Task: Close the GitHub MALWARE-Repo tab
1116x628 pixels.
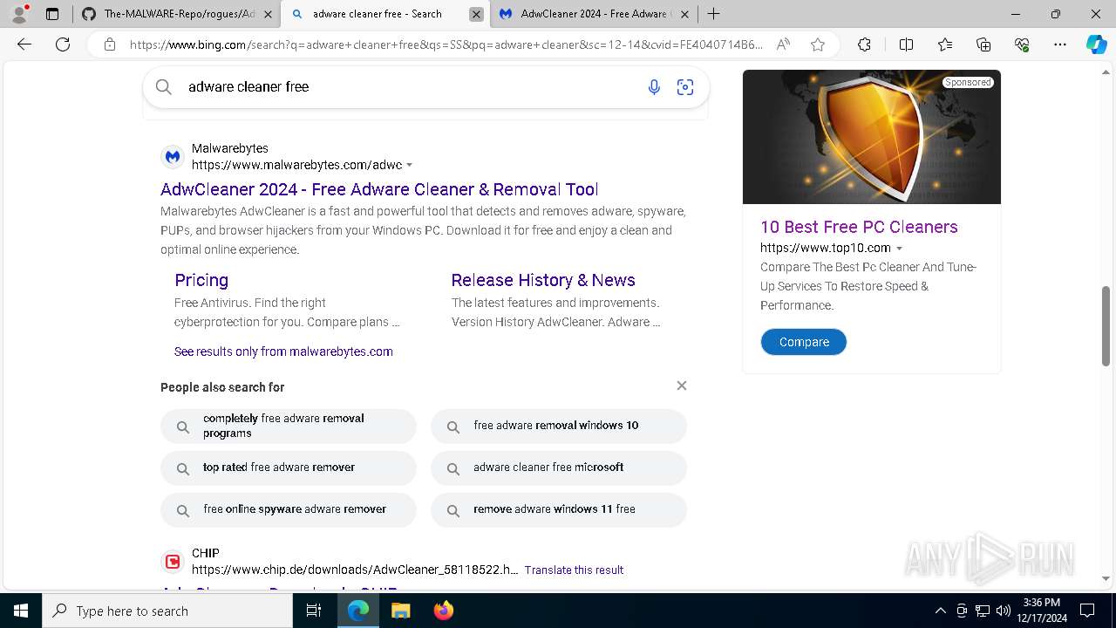Action: coord(267,14)
